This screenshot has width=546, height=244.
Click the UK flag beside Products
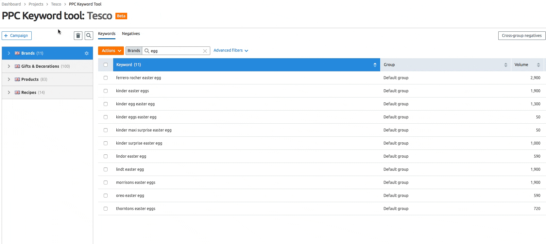pos(17,79)
